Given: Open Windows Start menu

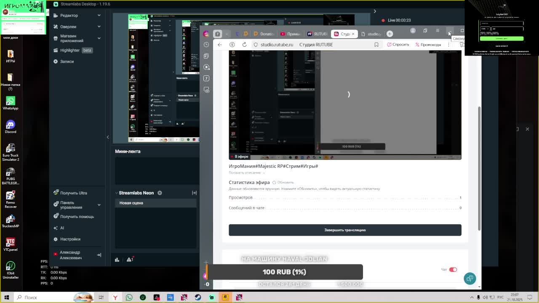Looking at the screenshot, I should [7, 297].
